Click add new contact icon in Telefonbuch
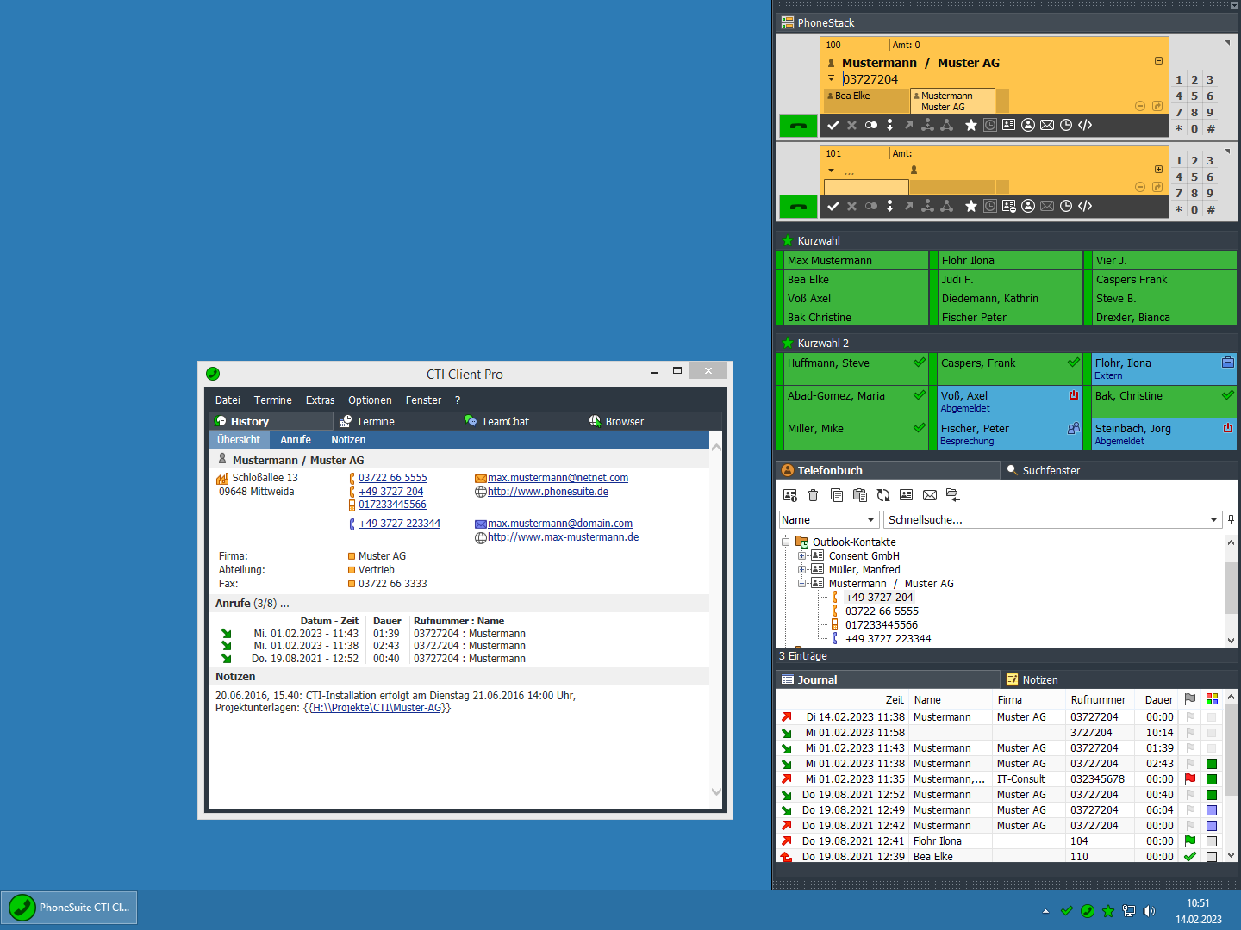 pyautogui.click(x=789, y=495)
